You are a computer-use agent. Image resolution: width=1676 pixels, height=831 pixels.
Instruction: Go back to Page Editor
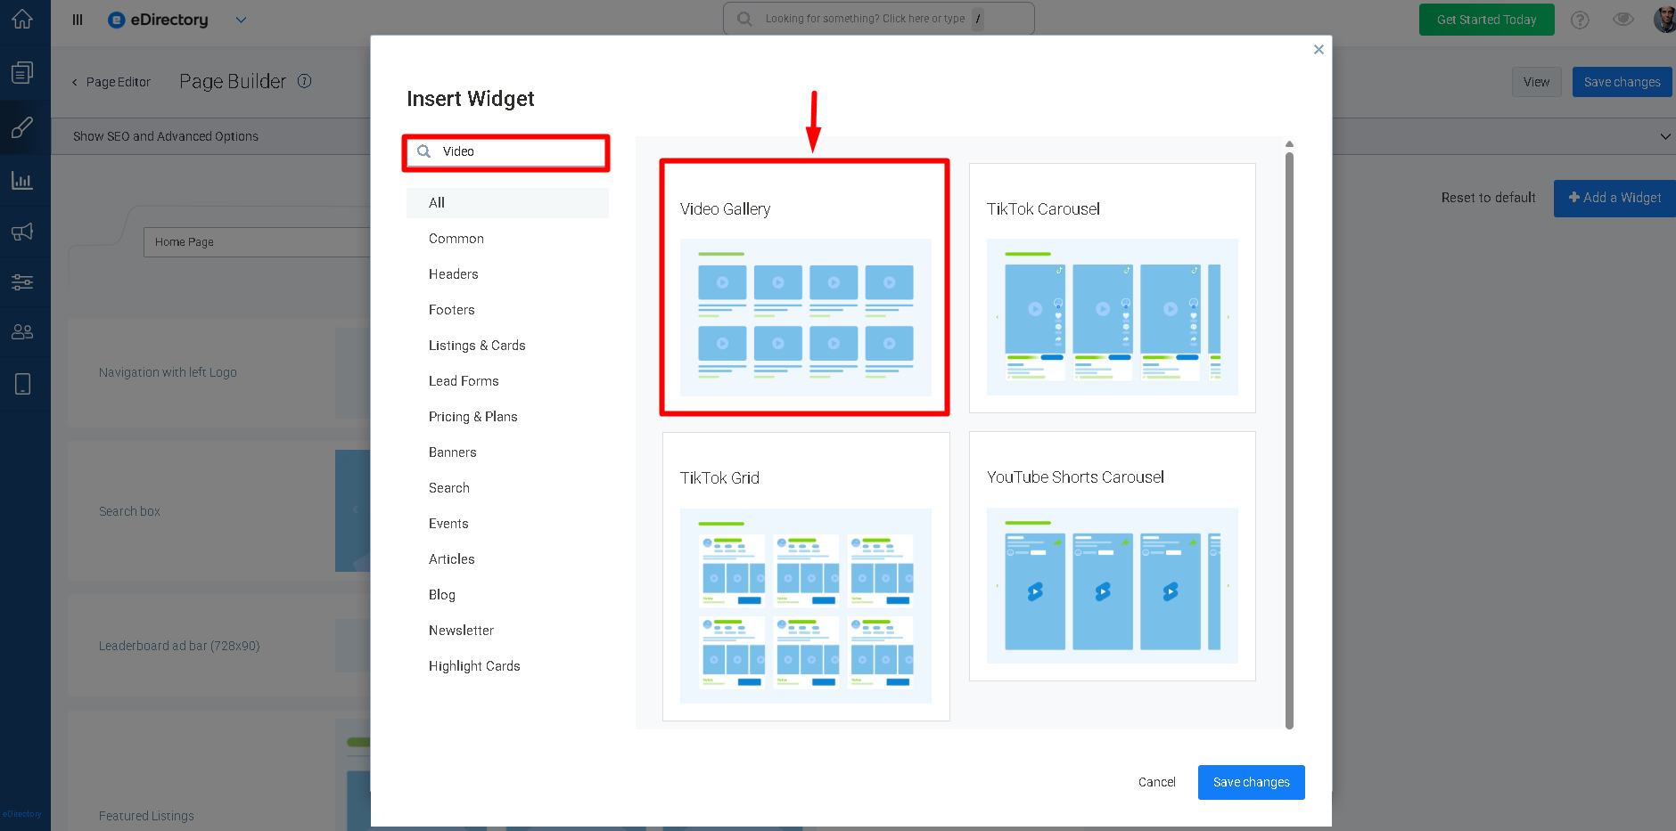pyautogui.click(x=111, y=82)
